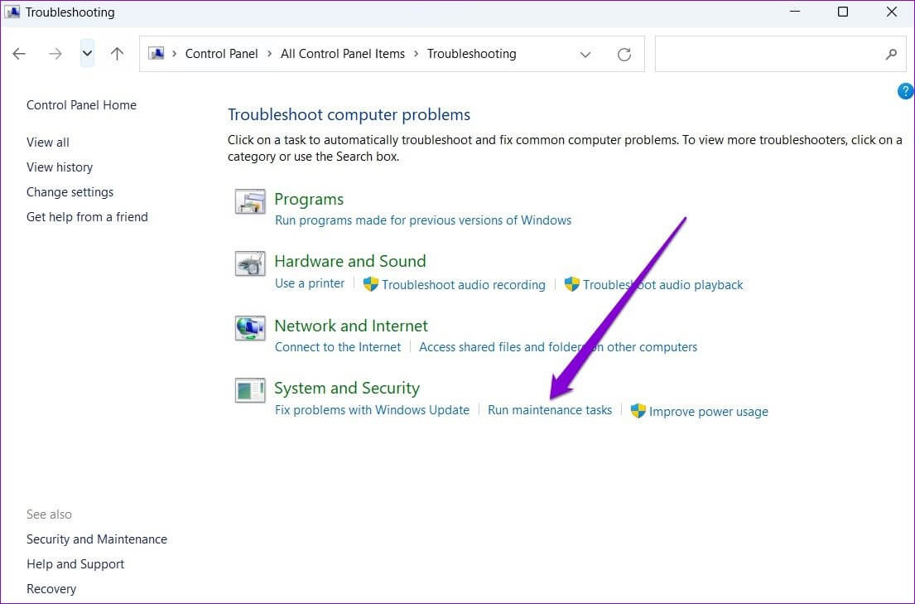Open the Programs category heading
The width and height of the screenshot is (915, 604).
tap(309, 199)
